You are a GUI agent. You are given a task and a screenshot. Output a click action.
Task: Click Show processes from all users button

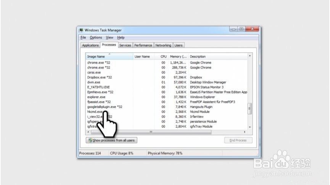point(111,140)
